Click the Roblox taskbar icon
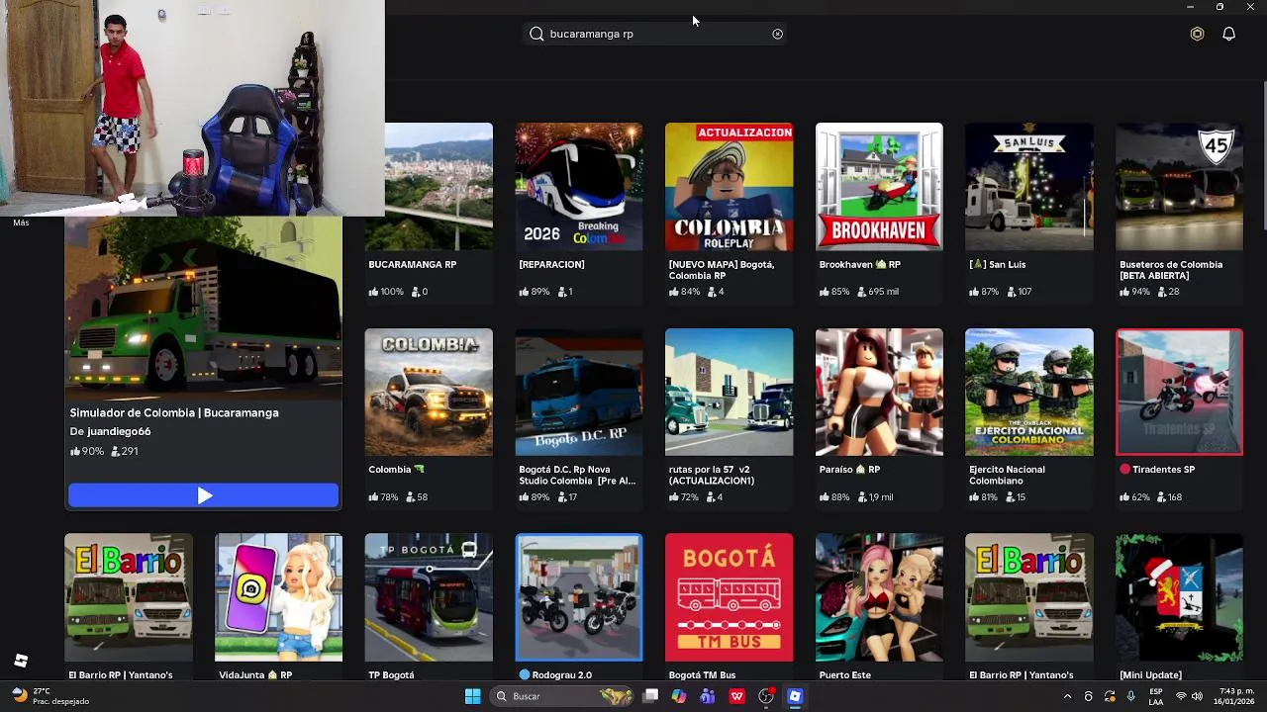This screenshot has width=1267, height=712. pos(795,696)
